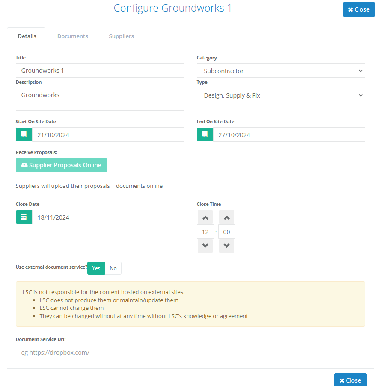The height and width of the screenshot is (386, 383).
Task: Click the Supplier Proposals Online button
Action: (61, 165)
